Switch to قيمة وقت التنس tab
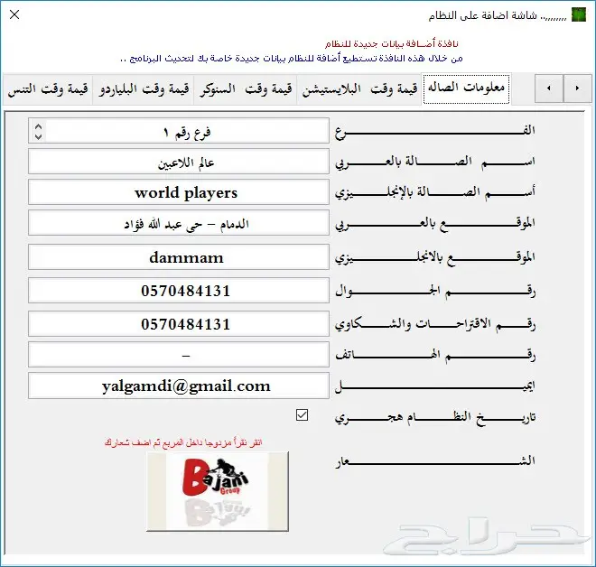Screen dimensions: 596x567 click(48, 89)
